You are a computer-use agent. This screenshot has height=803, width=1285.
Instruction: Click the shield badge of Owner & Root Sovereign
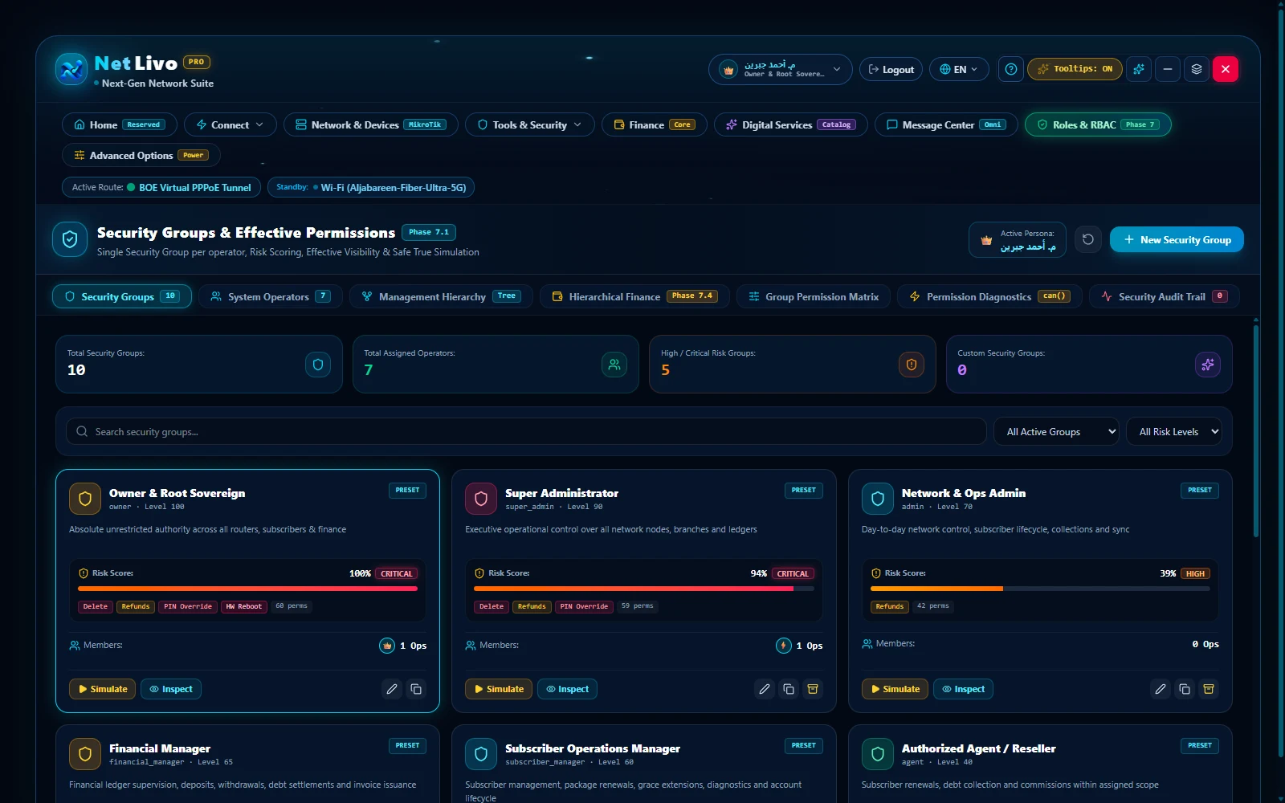tap(85, 499)
